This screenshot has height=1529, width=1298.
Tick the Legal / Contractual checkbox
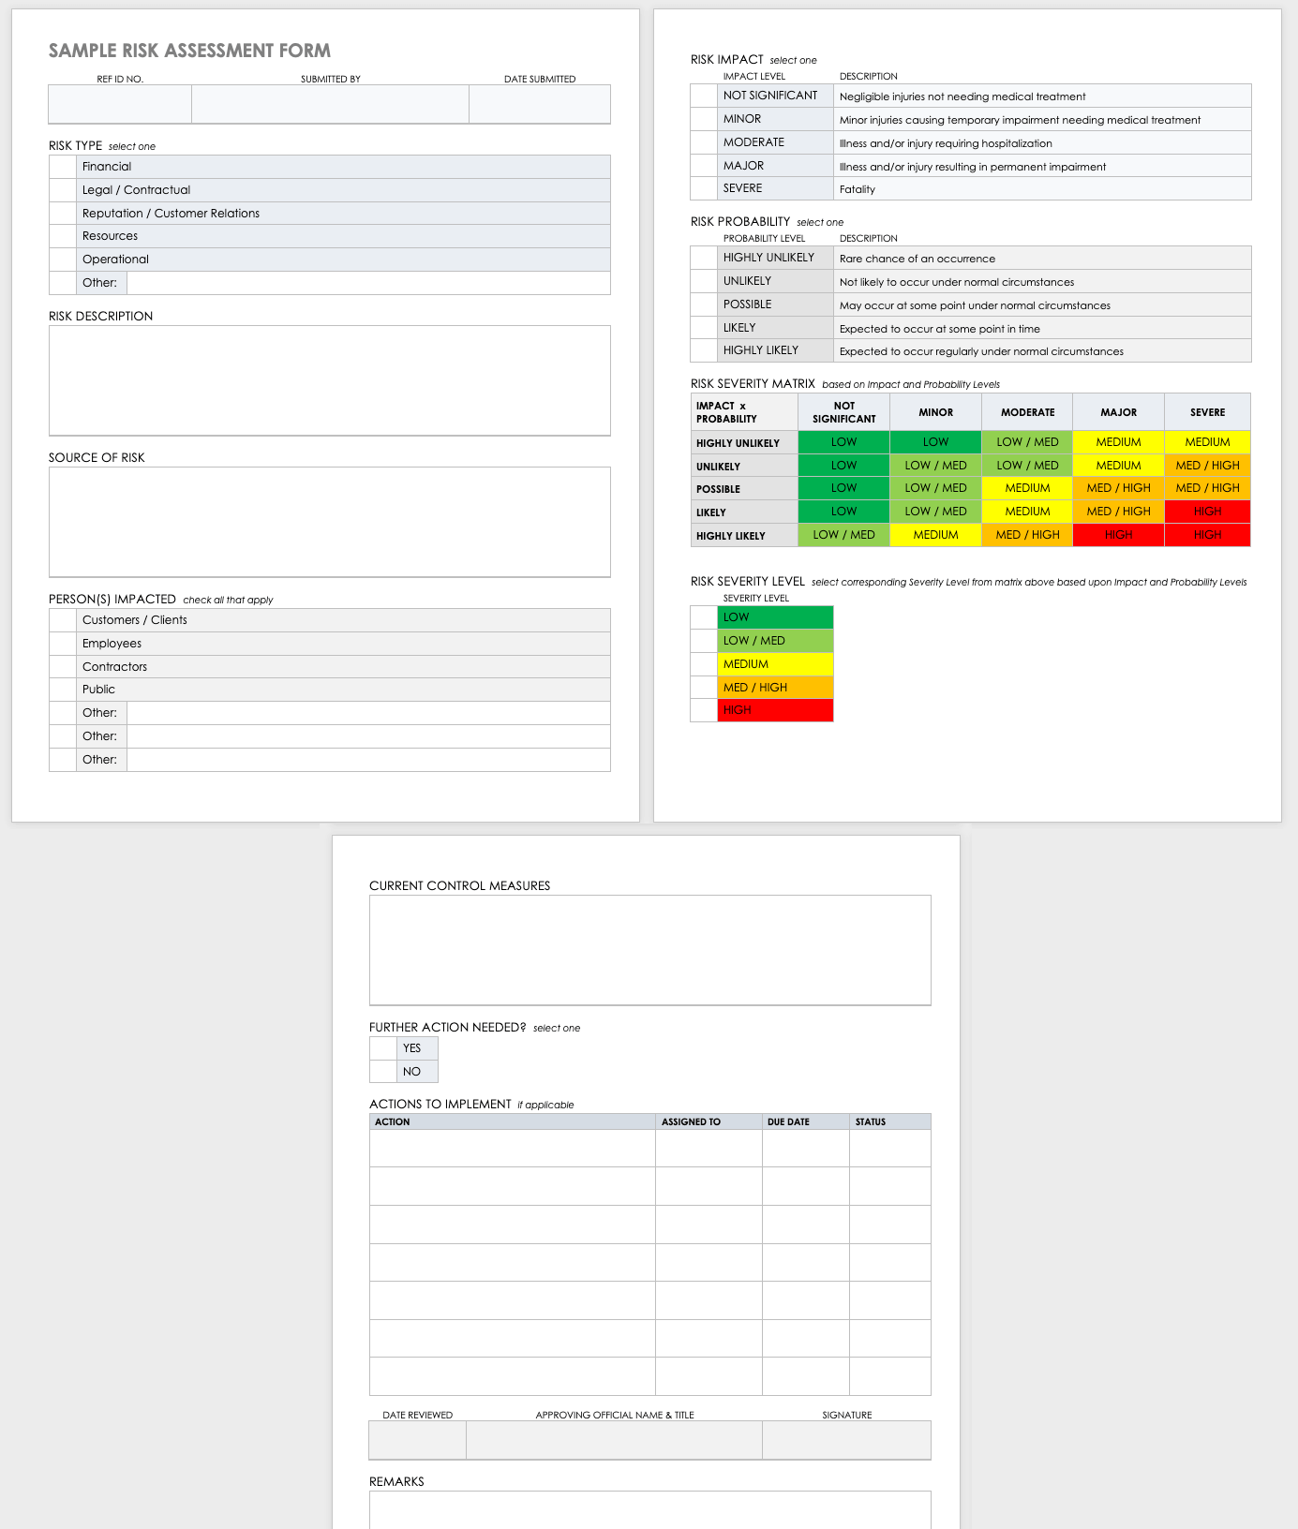click(63, 190)
